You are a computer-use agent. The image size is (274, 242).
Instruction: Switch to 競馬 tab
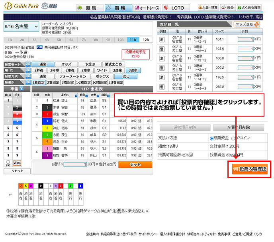coord(90,8)
